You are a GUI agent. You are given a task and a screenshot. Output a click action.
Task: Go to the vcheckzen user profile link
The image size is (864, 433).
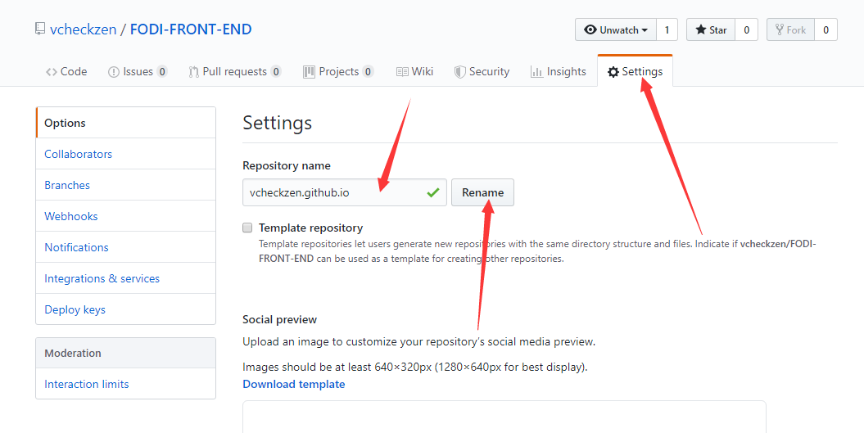pos(84,29)
